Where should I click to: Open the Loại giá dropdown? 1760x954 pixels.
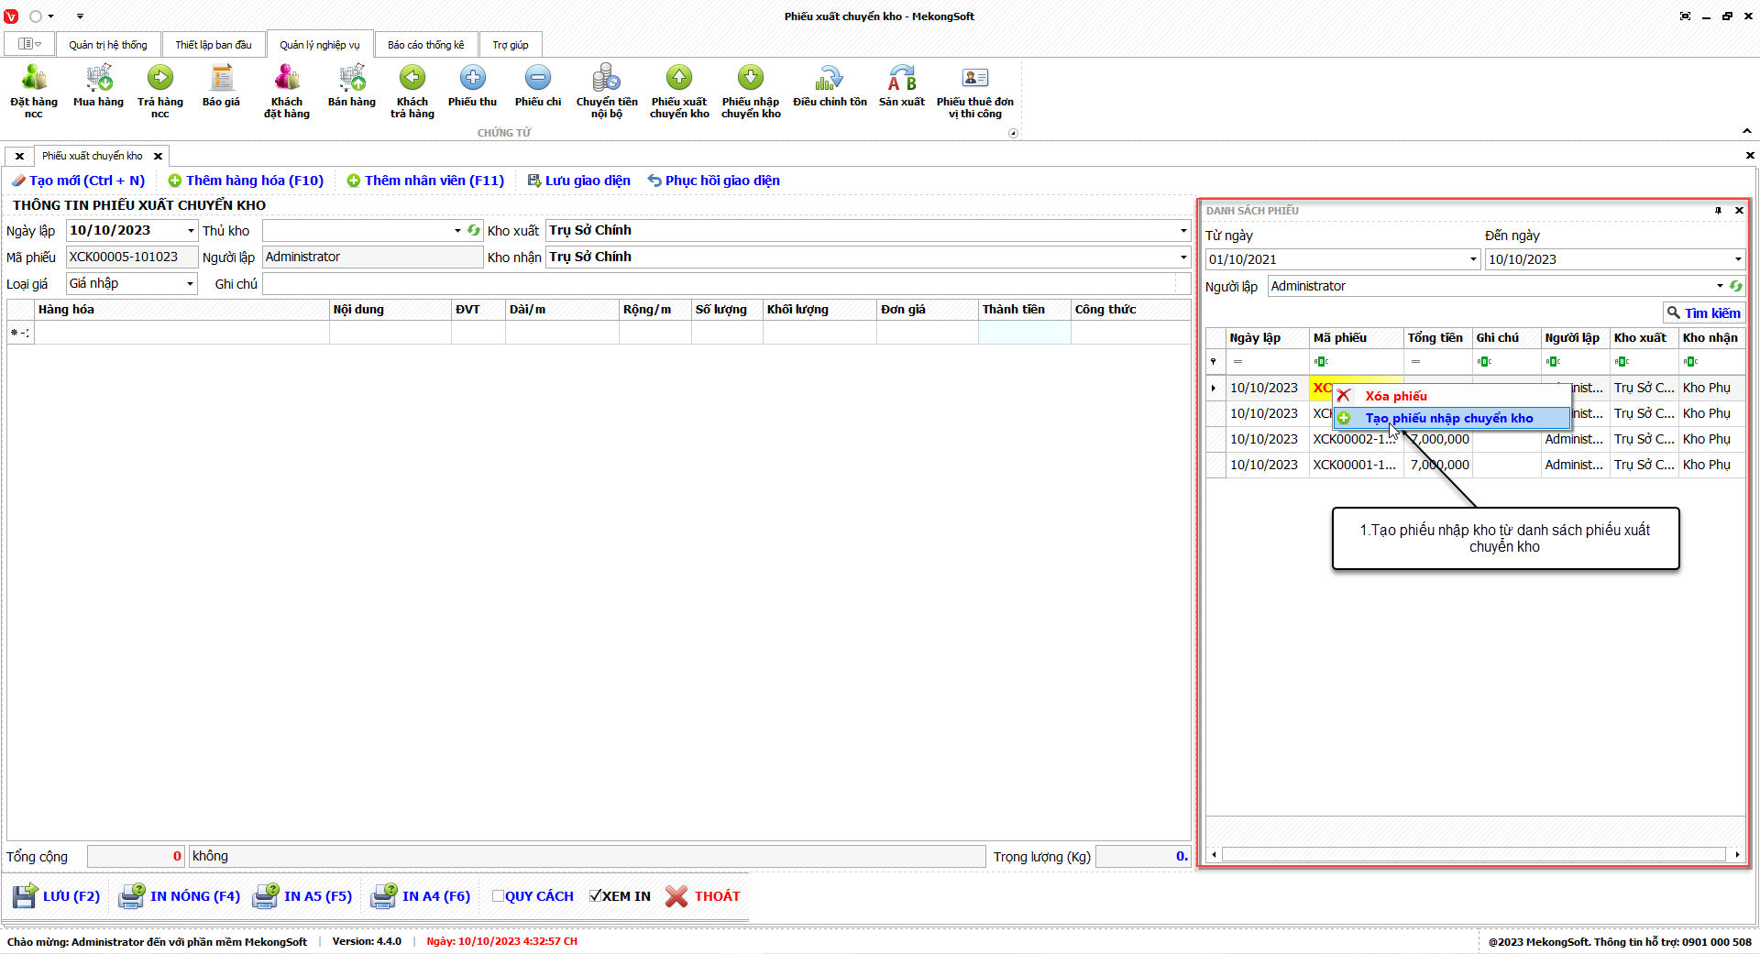click(x=190, y=284)
